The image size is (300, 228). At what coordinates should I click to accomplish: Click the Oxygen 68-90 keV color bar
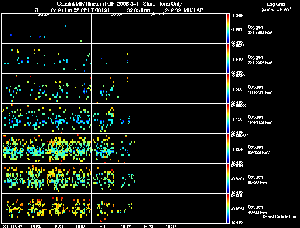click(228, 179)
